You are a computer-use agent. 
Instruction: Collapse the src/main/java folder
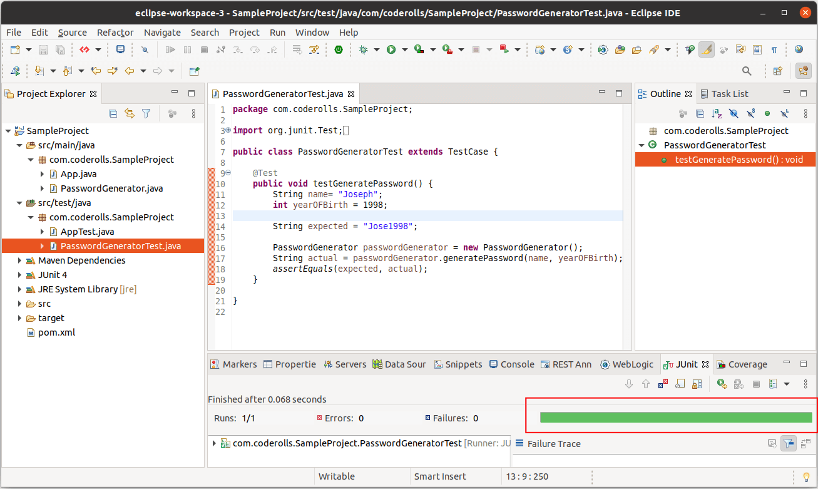[x=19, y=145]
